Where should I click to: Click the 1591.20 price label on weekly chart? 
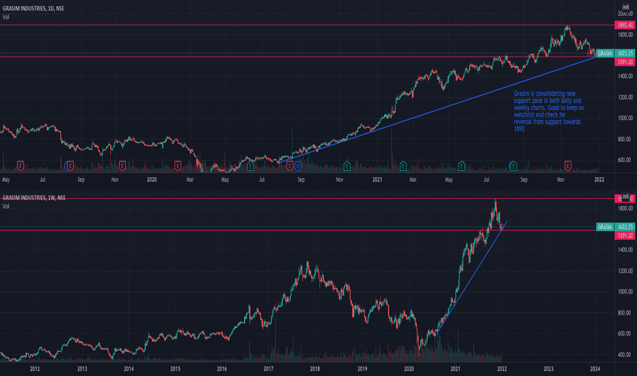pos(625,235)
